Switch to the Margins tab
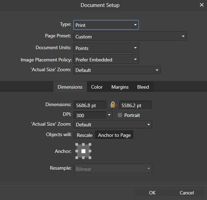This screenshot has width=207, height=200. 120,87
